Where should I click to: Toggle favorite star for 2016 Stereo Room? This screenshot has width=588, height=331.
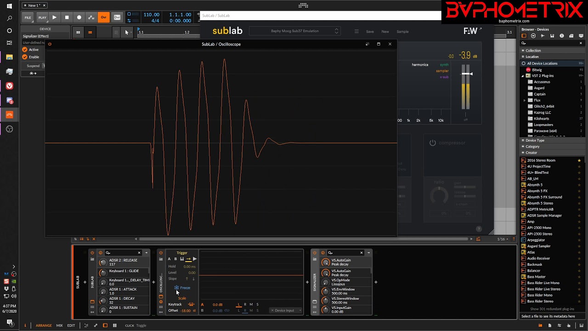(579, 160)
